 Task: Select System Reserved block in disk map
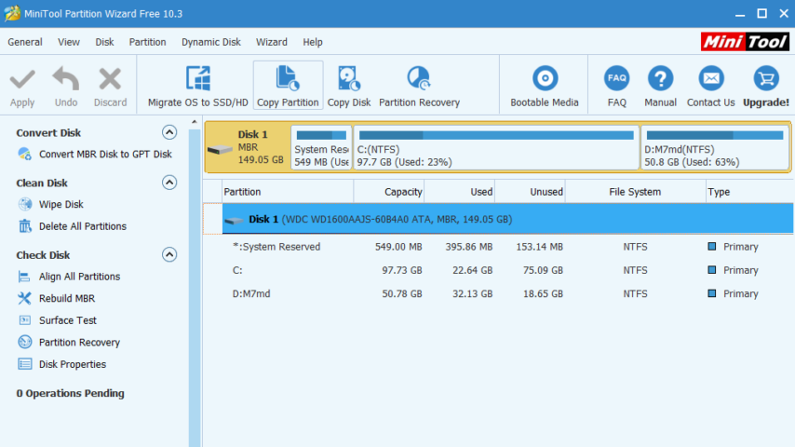(321, 148)
